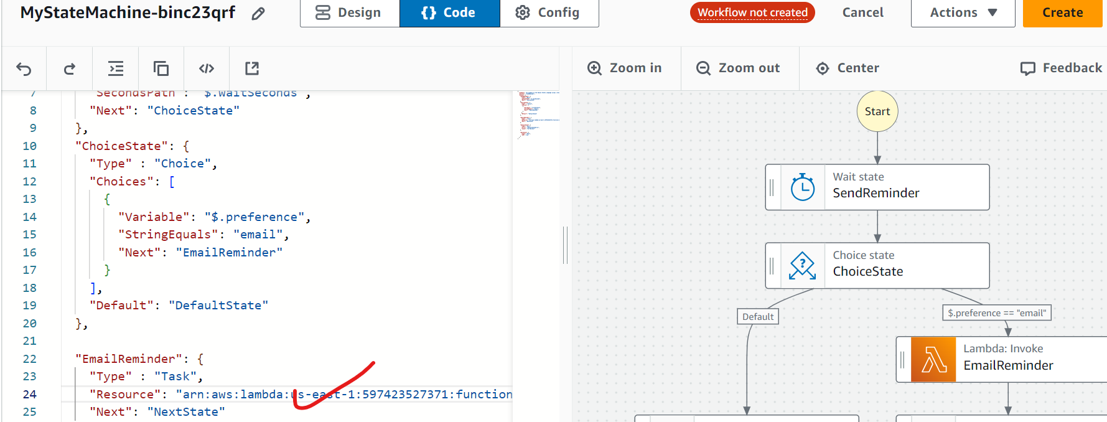Click the Cancel button

(x=862, y=13)
